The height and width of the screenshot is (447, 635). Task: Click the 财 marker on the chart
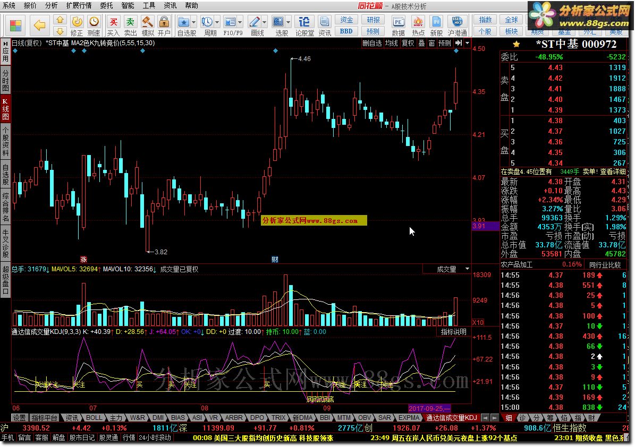coord(275,259)
